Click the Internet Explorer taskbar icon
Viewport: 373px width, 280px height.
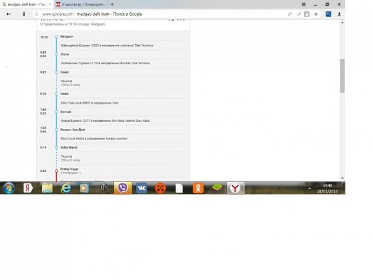65,188
